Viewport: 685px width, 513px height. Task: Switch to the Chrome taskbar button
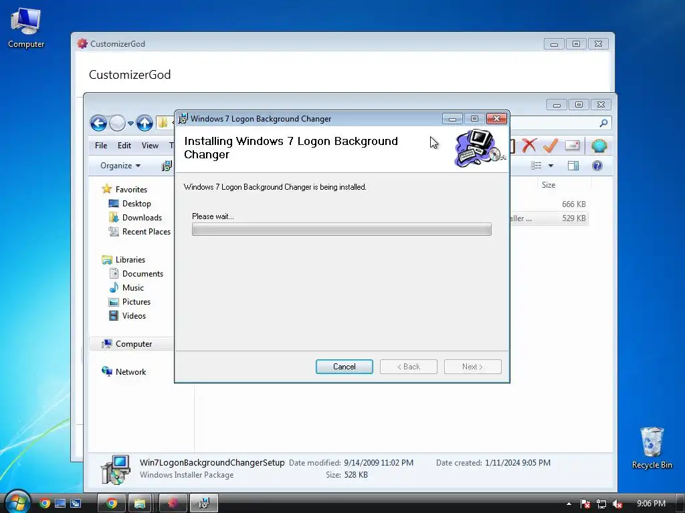pos(112,504)
